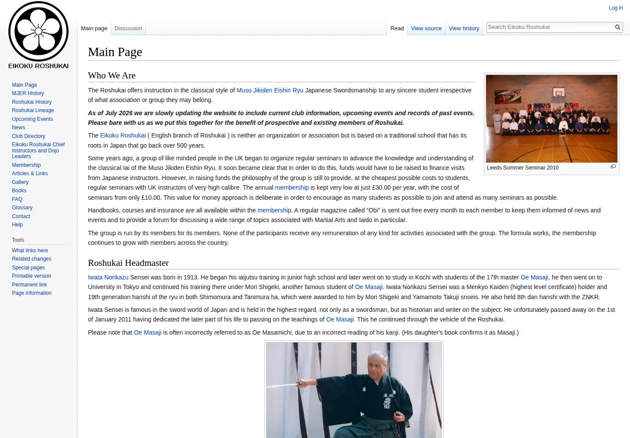The height and width of the screenshot is (438, 630).
Task: Open the Contact sidebar link
Action: coord(21,216)
